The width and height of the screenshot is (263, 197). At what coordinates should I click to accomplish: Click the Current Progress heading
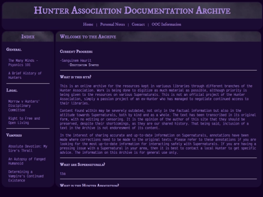point(76,52)
